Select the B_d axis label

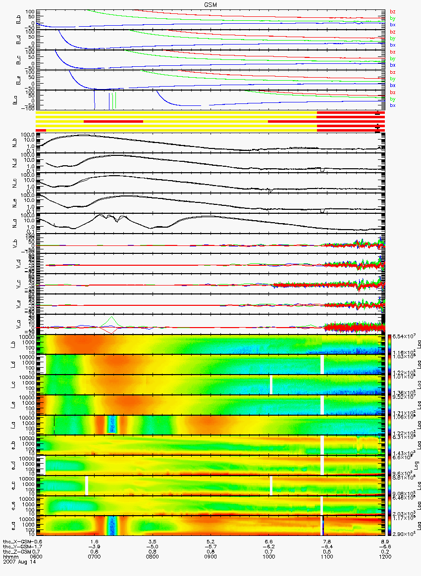[17, 40]
